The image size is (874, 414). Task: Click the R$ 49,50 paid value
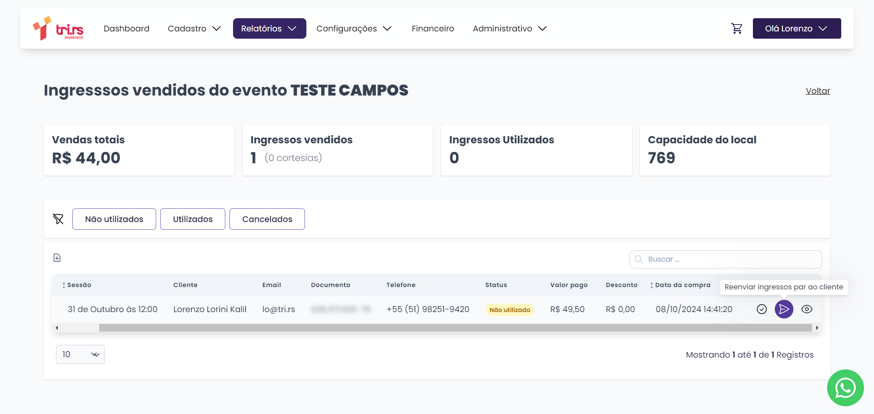[567, 309]
